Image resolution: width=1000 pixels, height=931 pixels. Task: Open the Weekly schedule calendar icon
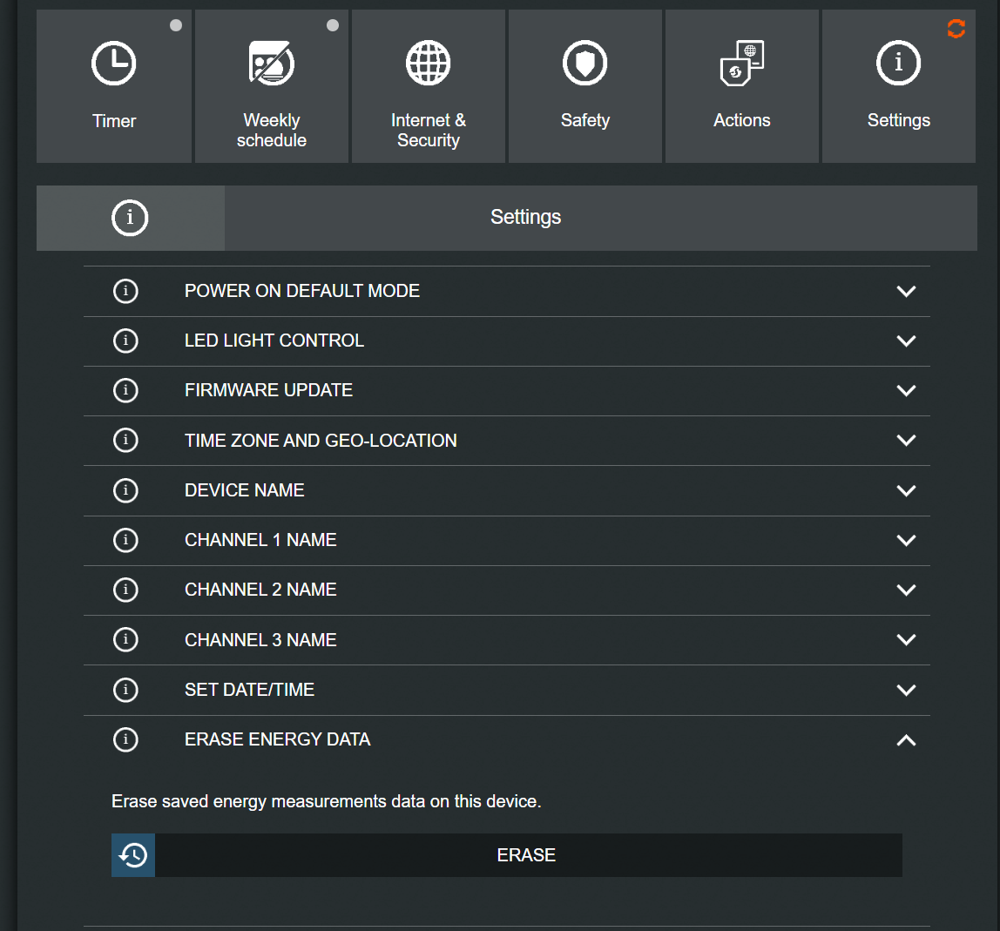pyautogui.click(x=271, y=65)
